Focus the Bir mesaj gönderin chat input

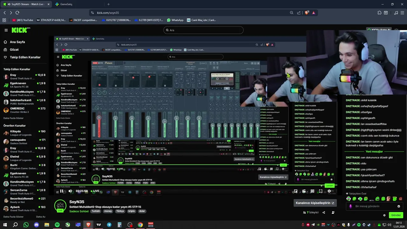374,206
